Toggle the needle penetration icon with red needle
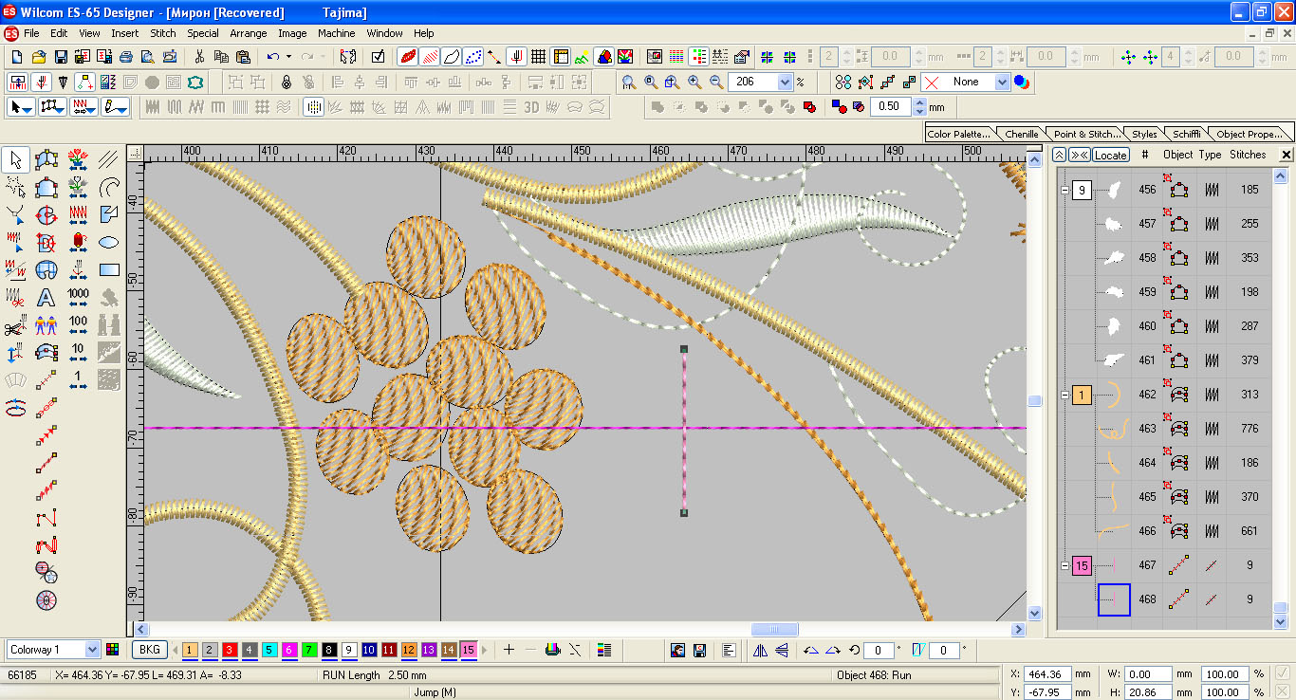Screen dimensions: 1296x700 516,57
